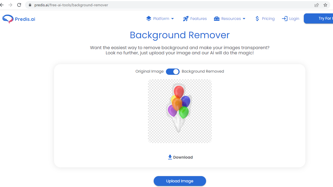The image size is (333, 187).
Task: Click the Login arrow icon
Action: [285, 19]
